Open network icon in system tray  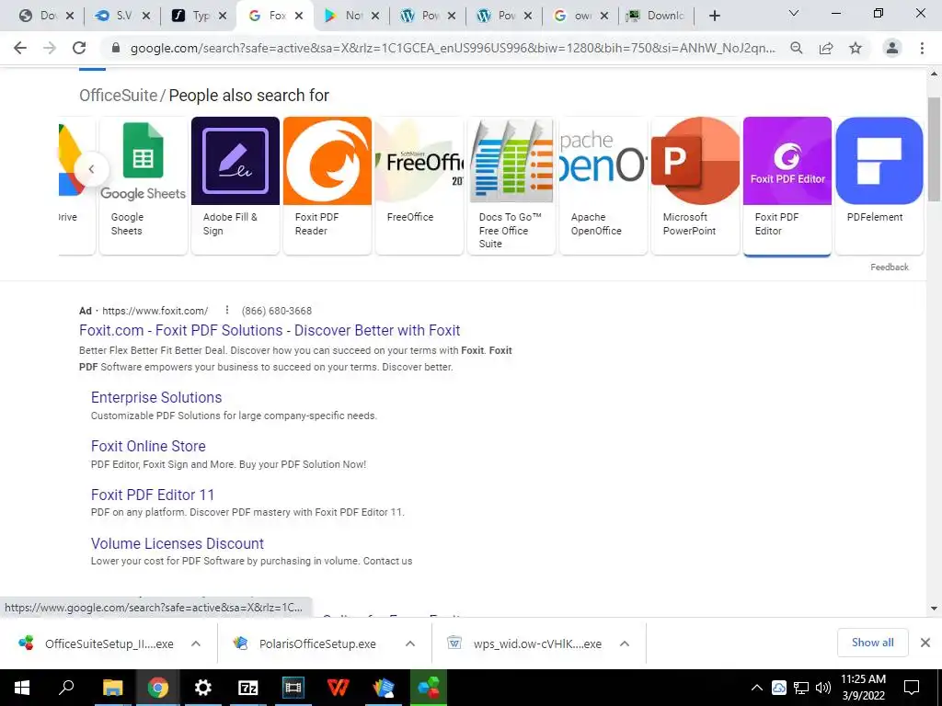click(801, 688)
